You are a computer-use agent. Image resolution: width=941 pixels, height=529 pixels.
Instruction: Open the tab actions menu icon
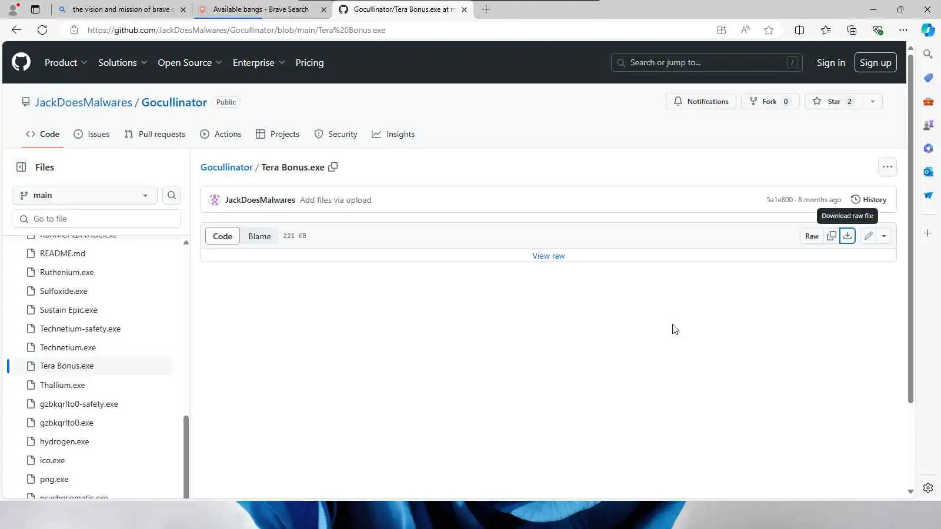[35, 9]
